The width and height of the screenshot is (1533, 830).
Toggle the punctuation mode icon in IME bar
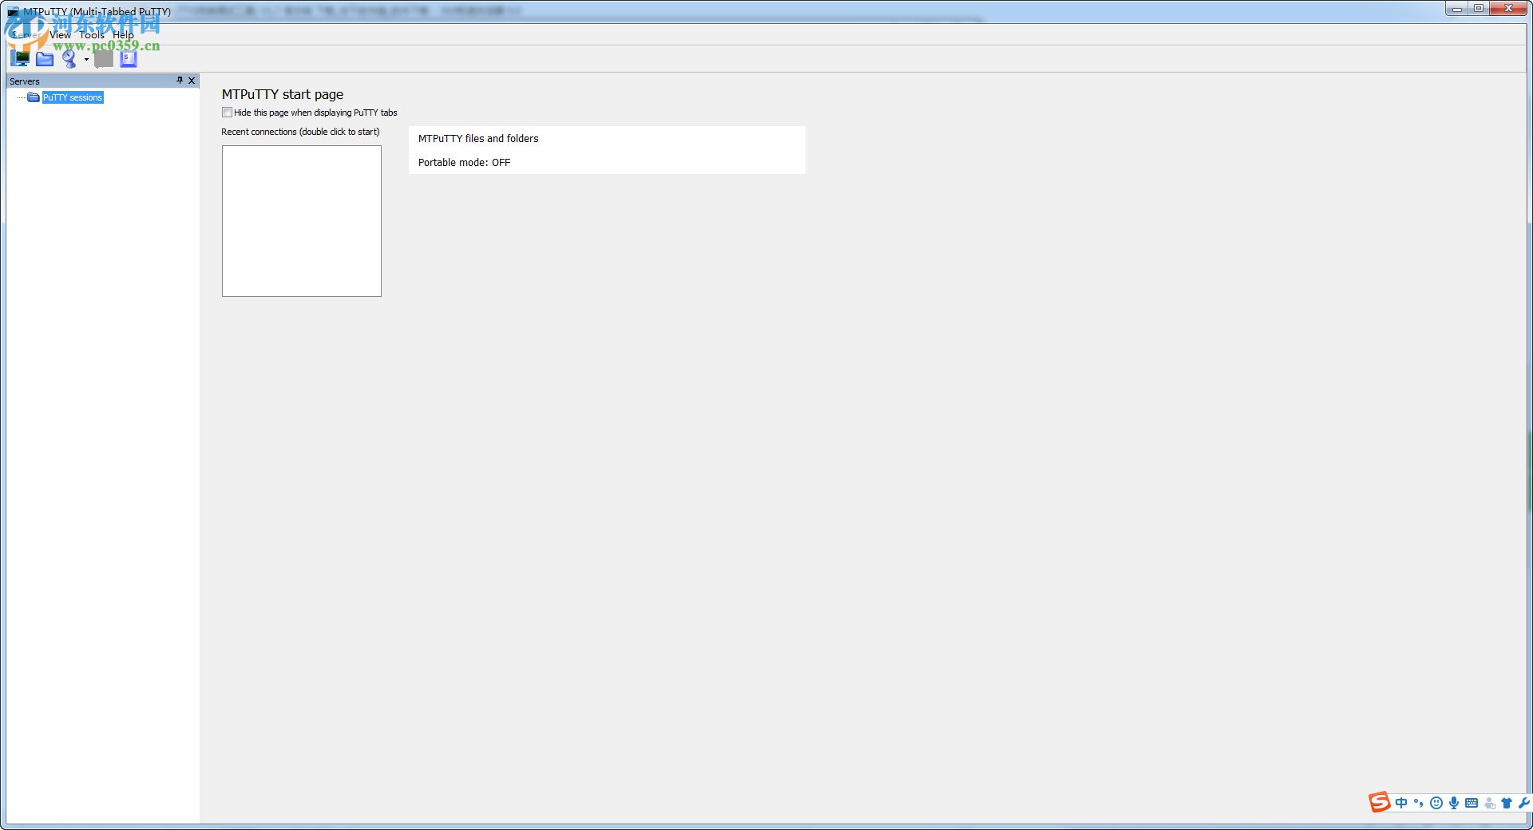click(x=1419, y=803)
